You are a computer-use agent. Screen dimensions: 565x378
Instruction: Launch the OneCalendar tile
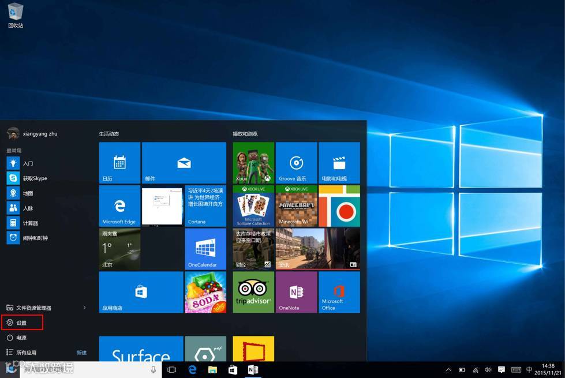click(205, 249)
